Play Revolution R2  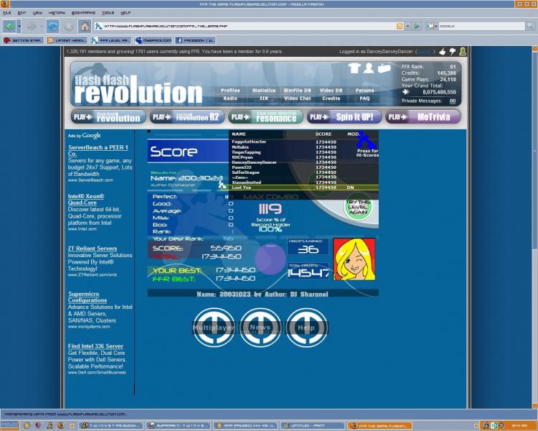point(187,117)
